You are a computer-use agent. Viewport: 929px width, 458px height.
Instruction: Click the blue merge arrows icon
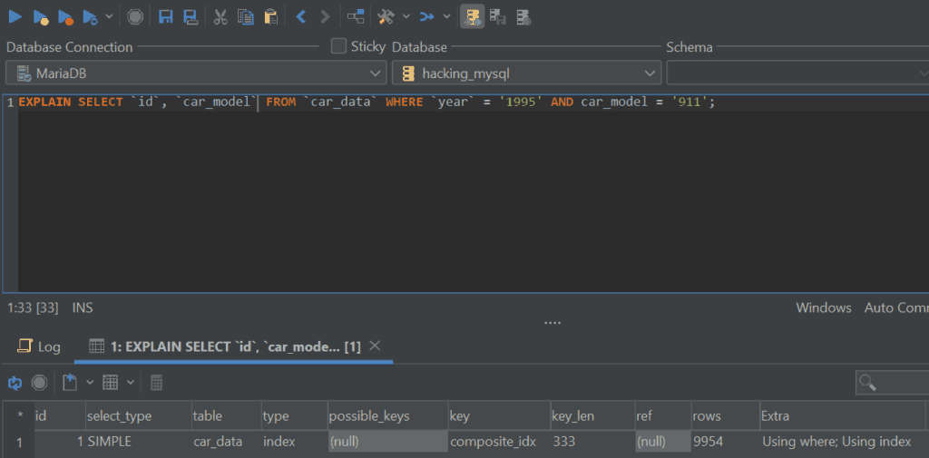(x=426, y=16)
